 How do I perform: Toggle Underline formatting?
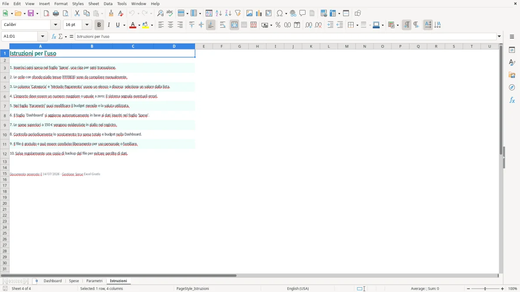click(x=117, y=25)
